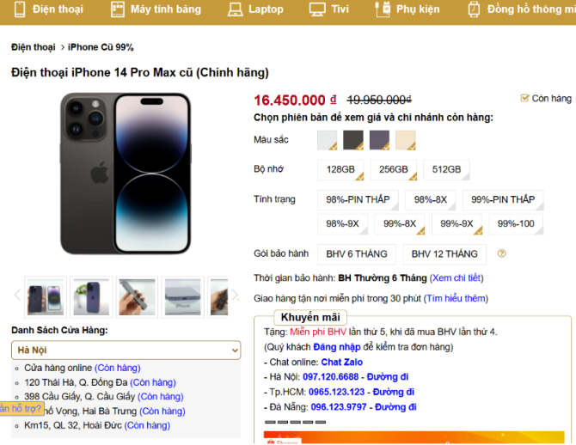The image size is (576, 445).
Task: Click the tablet icon beside Máy tính bảng
Action: (x=118, y=9)
